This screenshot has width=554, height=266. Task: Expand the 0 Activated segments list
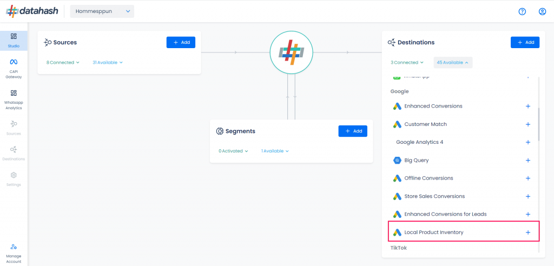click(233, 151)
